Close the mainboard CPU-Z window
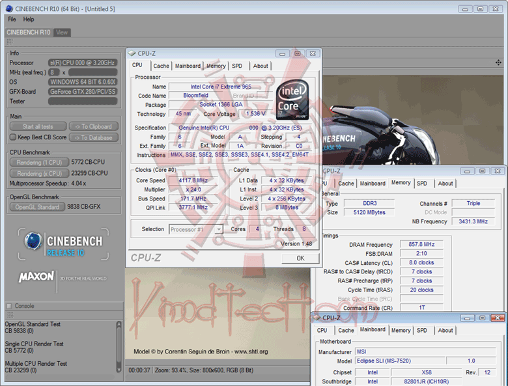Image resolution: width=508 pixels, height=386 pixels. tap(498, 318)
